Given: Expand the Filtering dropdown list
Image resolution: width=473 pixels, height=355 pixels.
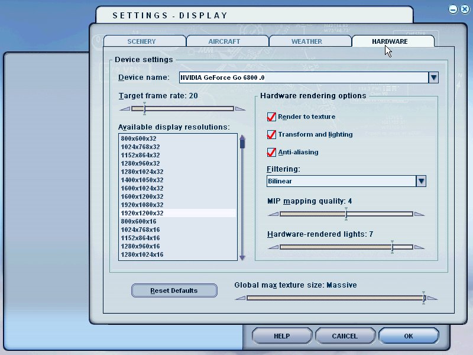Looking at the screenshot, I should pos(421,181).
